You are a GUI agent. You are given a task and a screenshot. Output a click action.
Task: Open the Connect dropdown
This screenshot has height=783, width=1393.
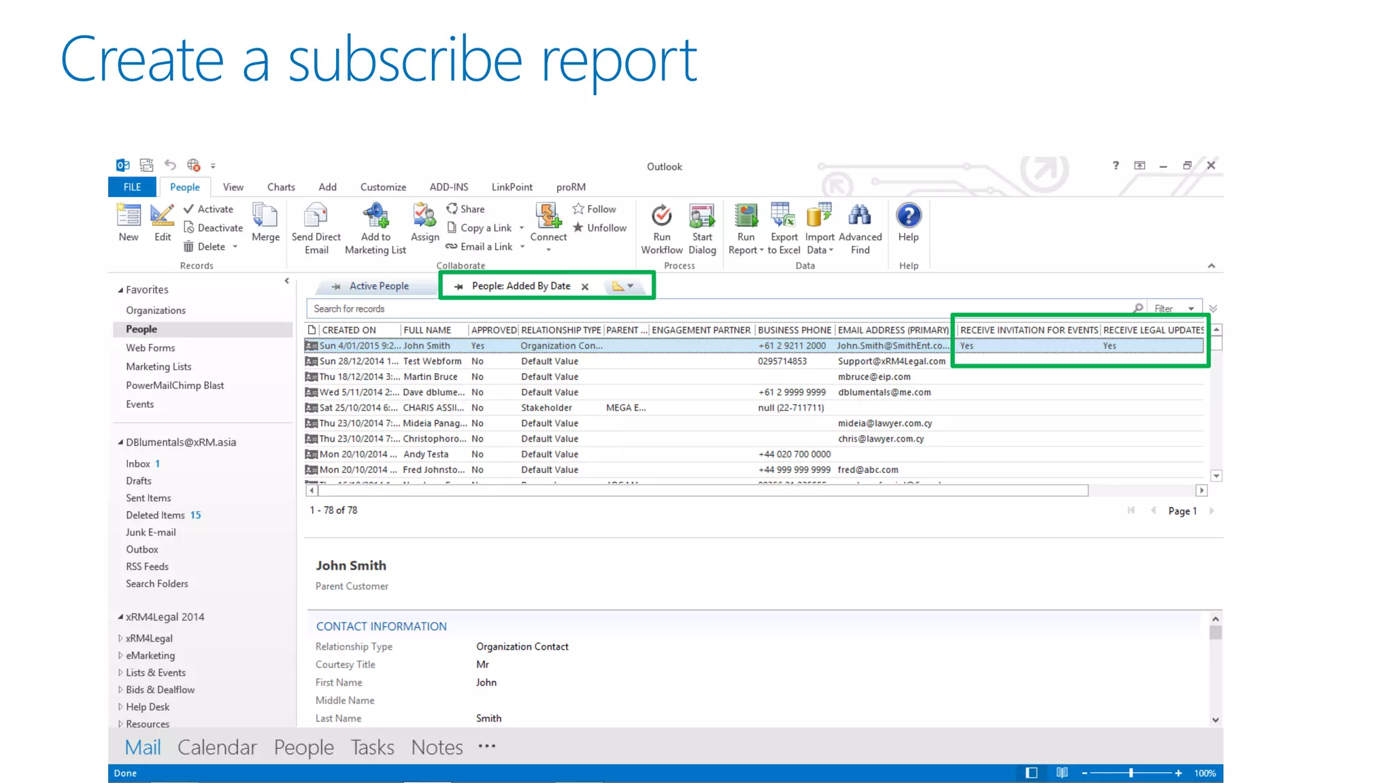point(548,250)
